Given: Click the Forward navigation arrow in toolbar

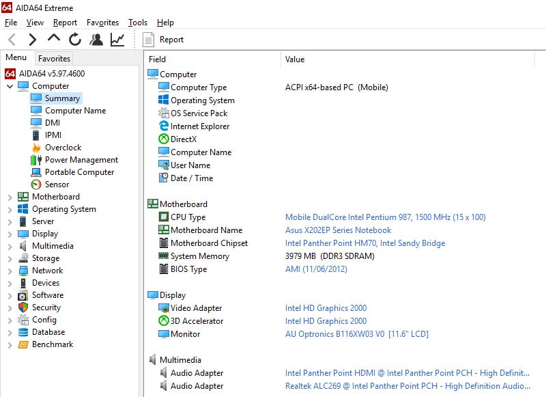Looking at the screenshot, I should (32, 40).
